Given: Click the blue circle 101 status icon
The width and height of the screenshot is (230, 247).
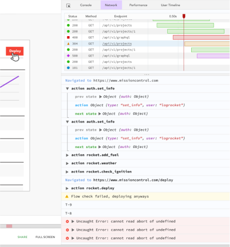Looking at the screenshot, I should pyautogui.click(x=68, y=68).
